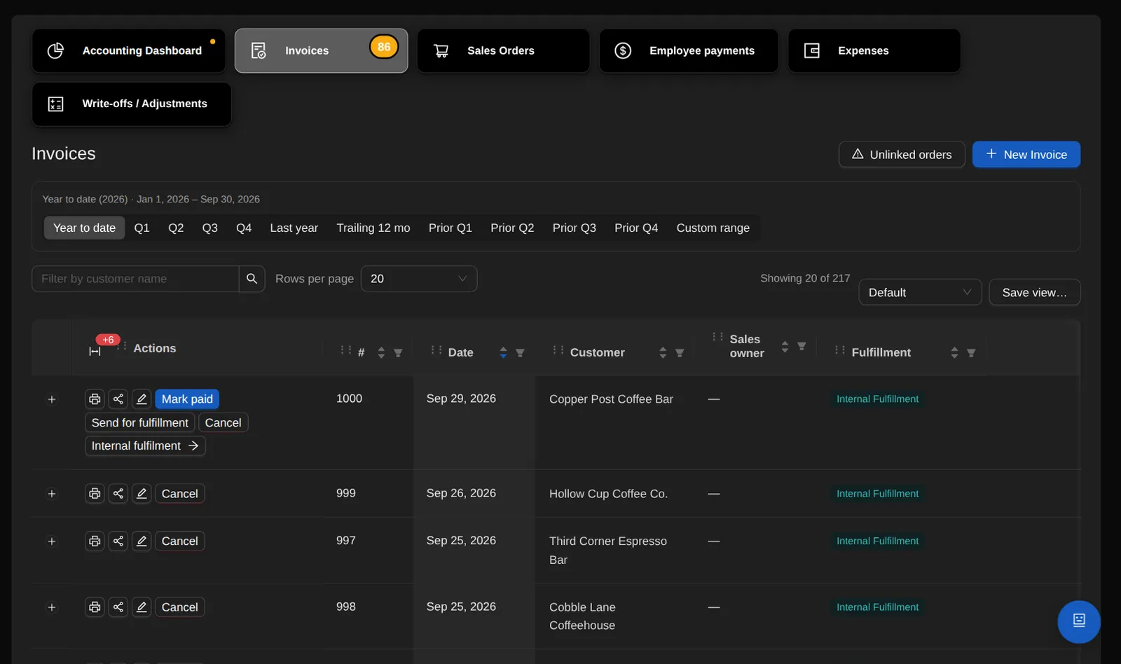The width and height of the screenshot is (1121, 664).
Task: Mark invoice 1000 as paid
Action: point(187,399)
